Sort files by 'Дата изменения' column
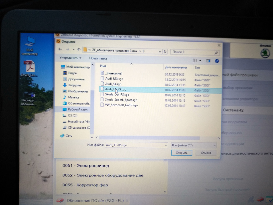 tap(176, 67)
